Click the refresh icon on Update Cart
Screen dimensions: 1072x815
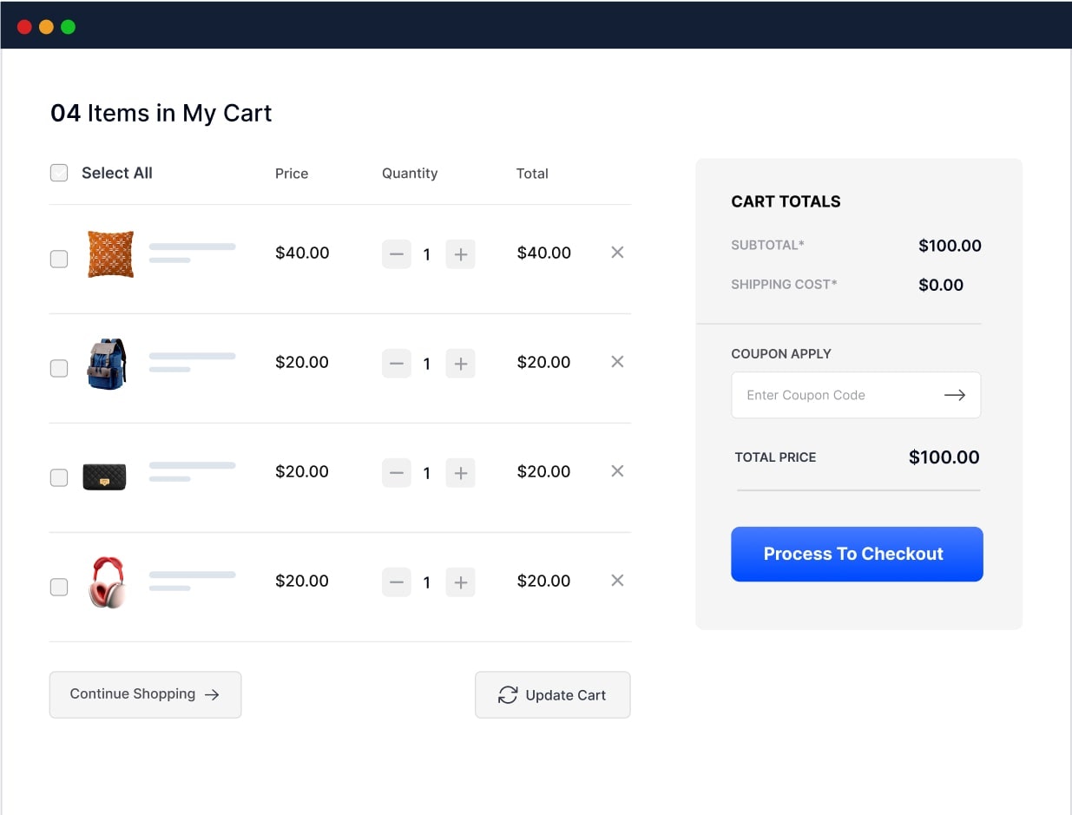click(x=507, y=694)
